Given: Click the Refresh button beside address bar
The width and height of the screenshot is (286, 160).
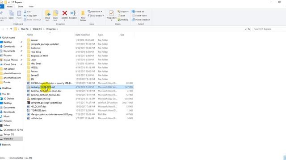Looking at the screenshot, I should click(249, 29).
